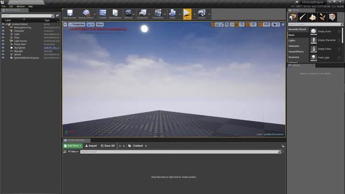
Task: Select Paint mode brush icon
Action: [303, 17]
